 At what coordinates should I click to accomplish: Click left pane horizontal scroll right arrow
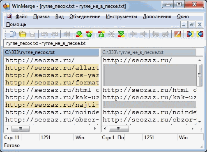(x=95, y=129)
